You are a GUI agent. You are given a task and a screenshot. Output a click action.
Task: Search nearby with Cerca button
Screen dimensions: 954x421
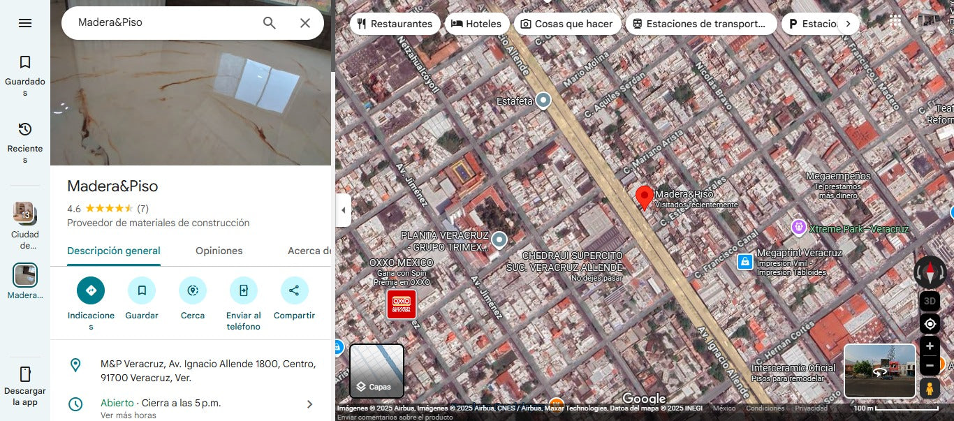point(193,290)
